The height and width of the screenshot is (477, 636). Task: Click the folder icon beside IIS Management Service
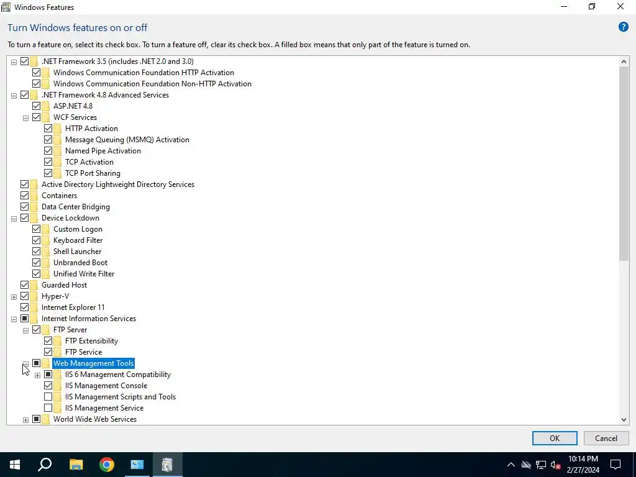coord(58,408)
